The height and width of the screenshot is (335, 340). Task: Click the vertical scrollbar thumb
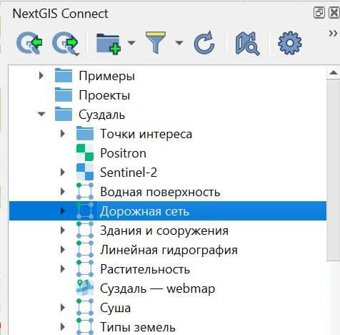coord(334,170)
